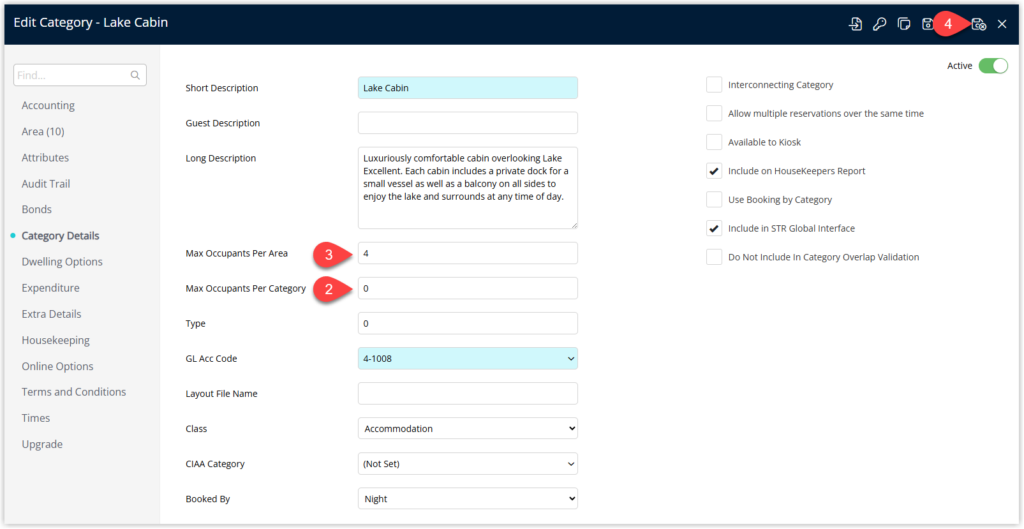
Task: Click the duplicate pages icon
Action: (x=904, y=24)
